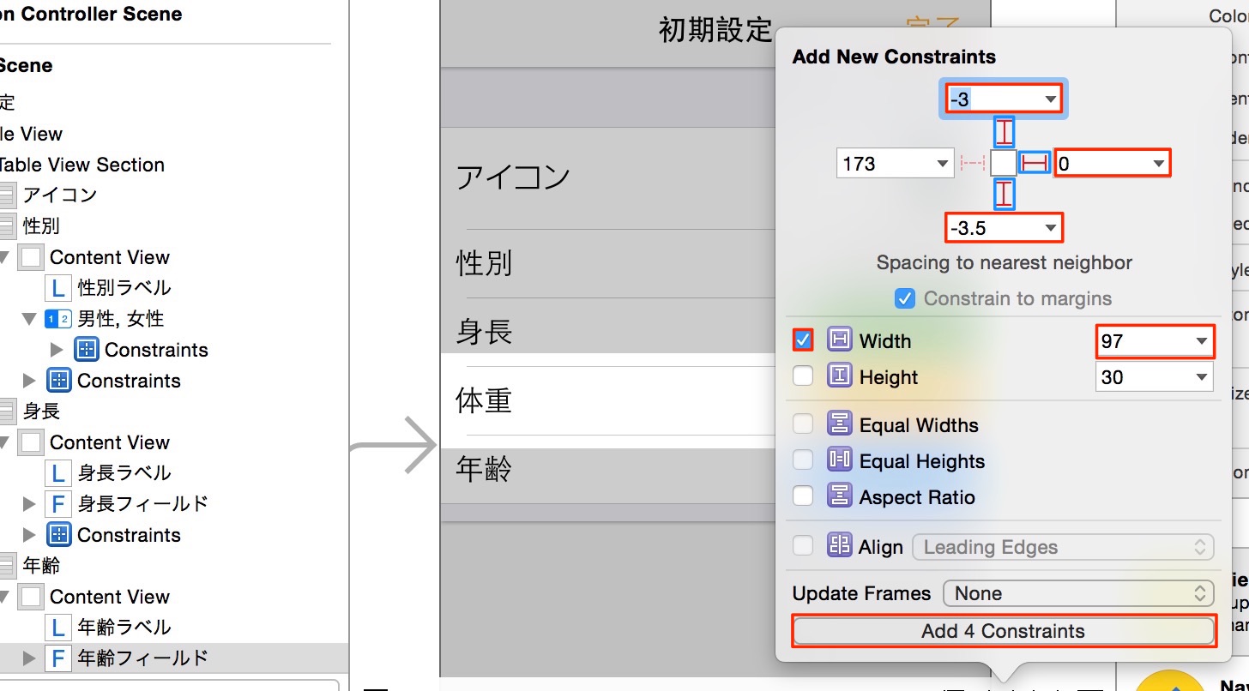Select the 年齢フィールド text field icon
This screenshot has height=691, width=1249.
57,658
